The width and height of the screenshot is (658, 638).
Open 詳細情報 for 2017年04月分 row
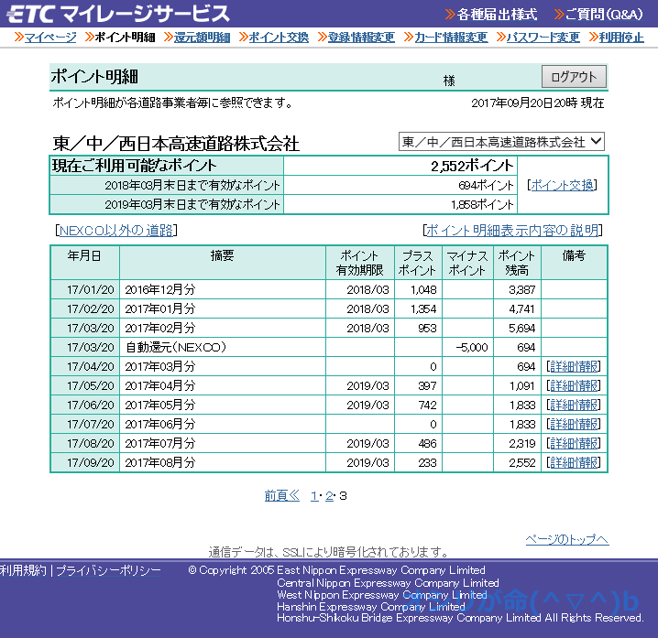coord(574,385)
